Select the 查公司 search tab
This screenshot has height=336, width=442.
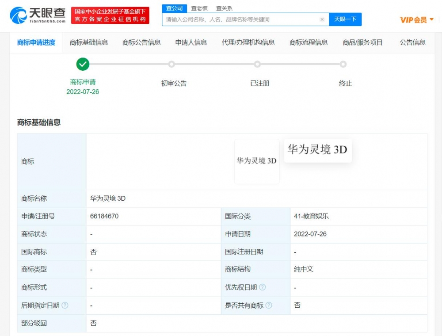point(175,8)
